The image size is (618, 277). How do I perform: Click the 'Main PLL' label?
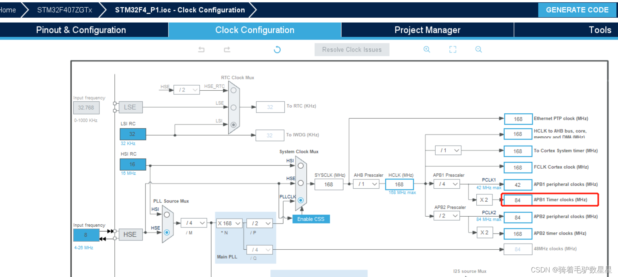click(227, 257)
